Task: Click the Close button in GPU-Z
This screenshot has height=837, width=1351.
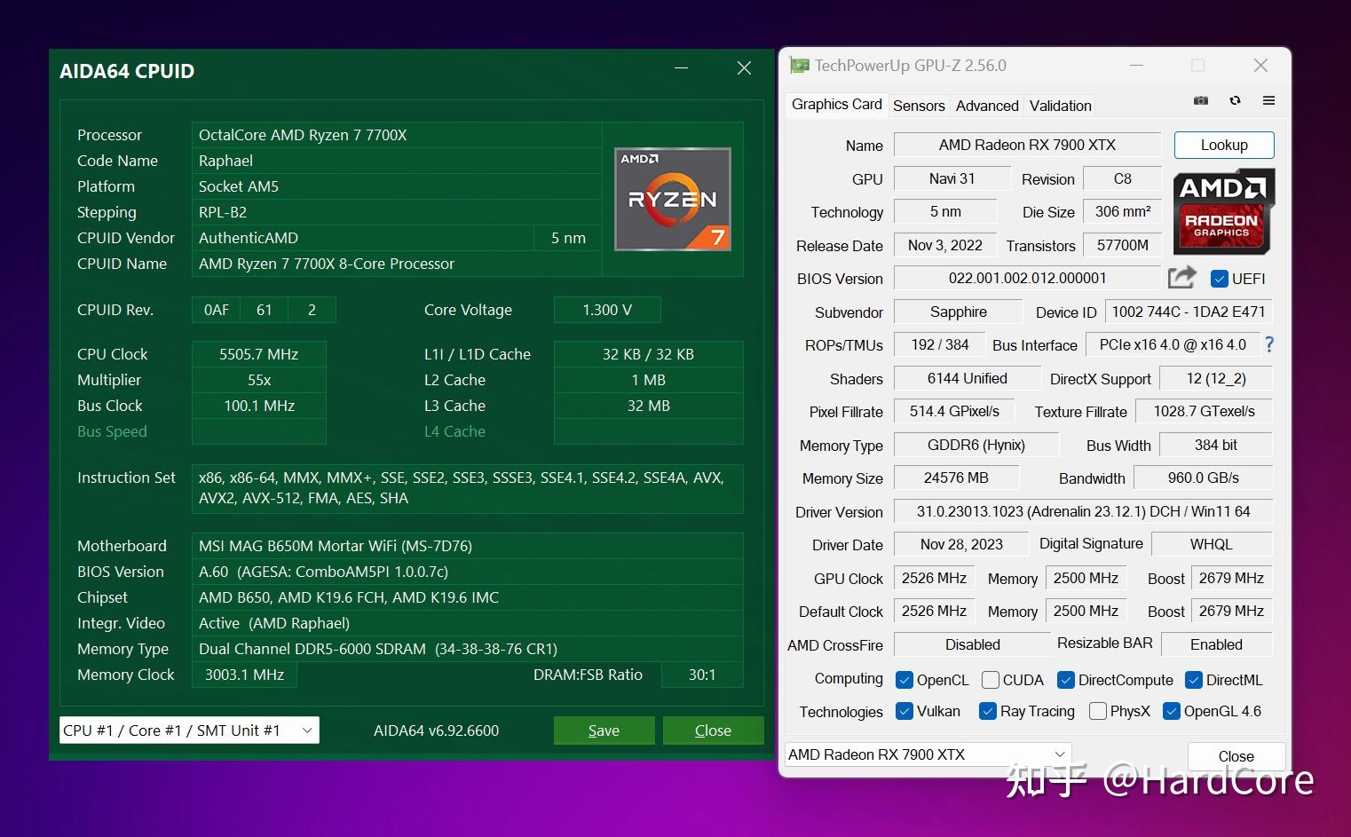Action: click(x=1236, y=756)
